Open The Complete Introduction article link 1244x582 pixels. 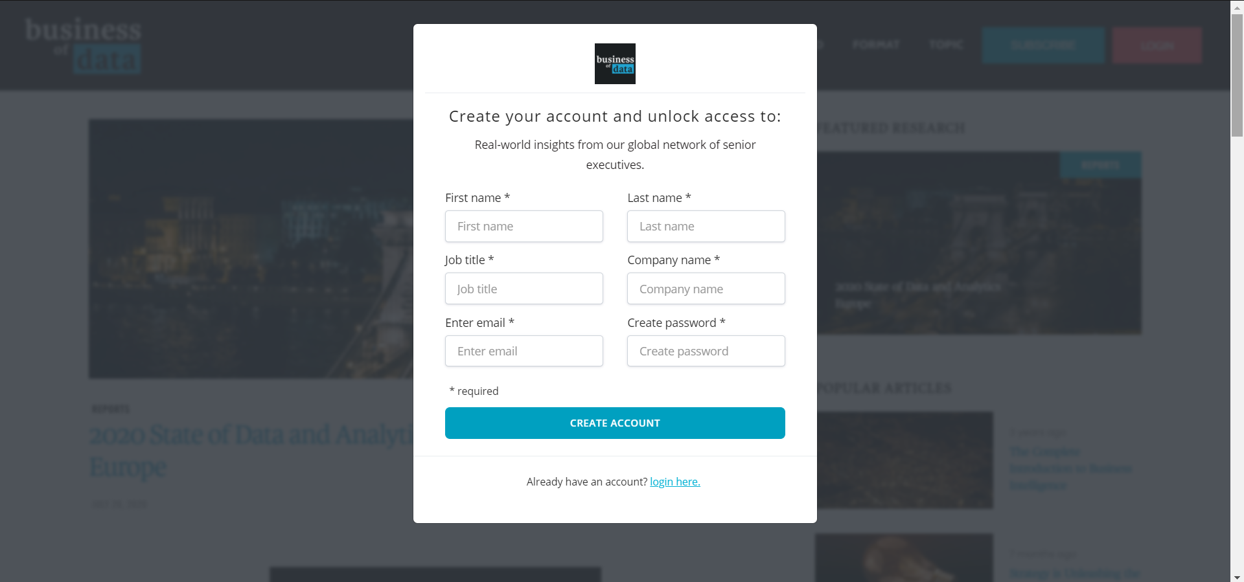click(x=1071, y=468)
